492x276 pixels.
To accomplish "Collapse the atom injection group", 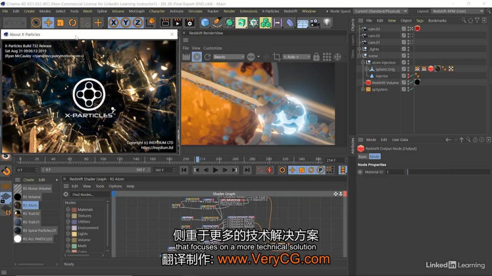I will (x=363, y=63).
